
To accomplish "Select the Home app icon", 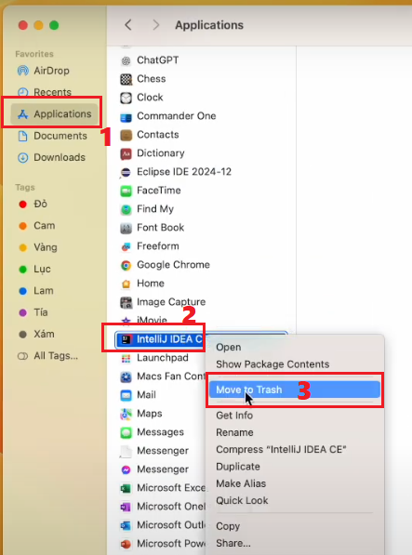I will click(x=126, y=284).
